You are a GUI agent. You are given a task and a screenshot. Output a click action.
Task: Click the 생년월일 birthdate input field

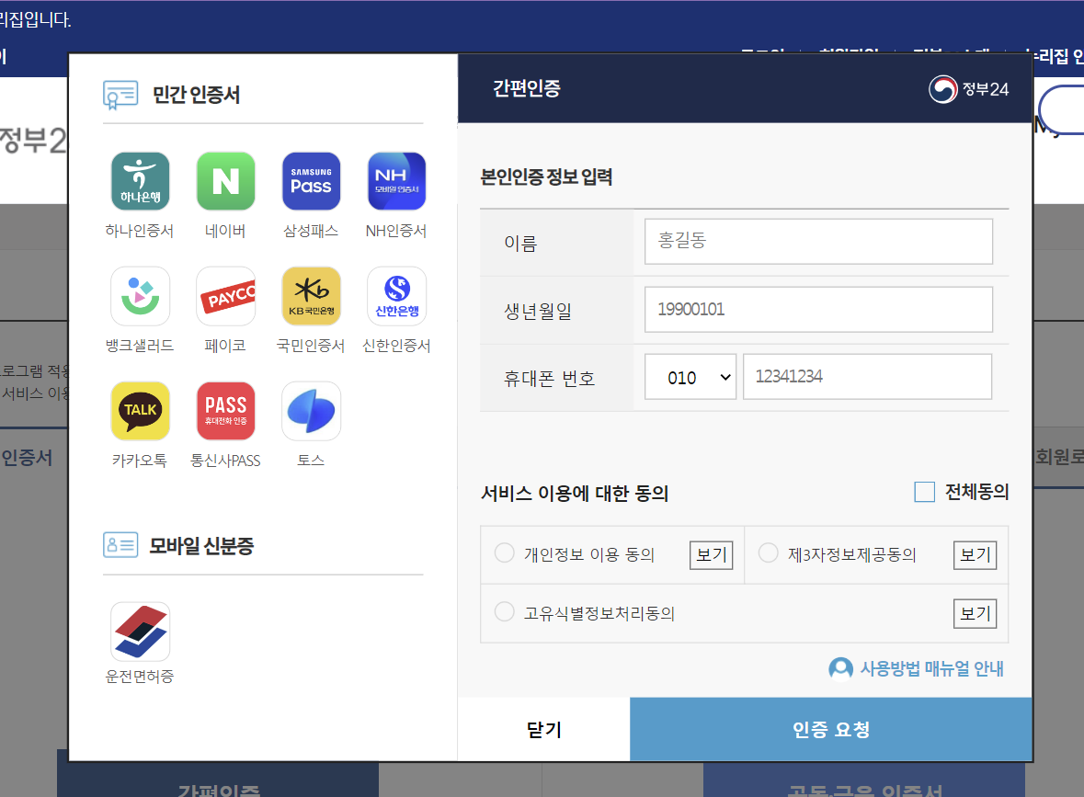(x=818, y=309)
